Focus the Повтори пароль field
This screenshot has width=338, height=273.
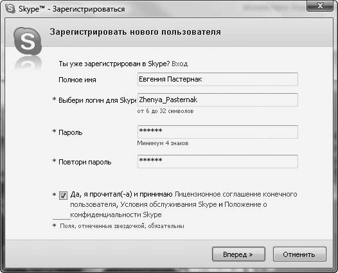coord(218,161)
